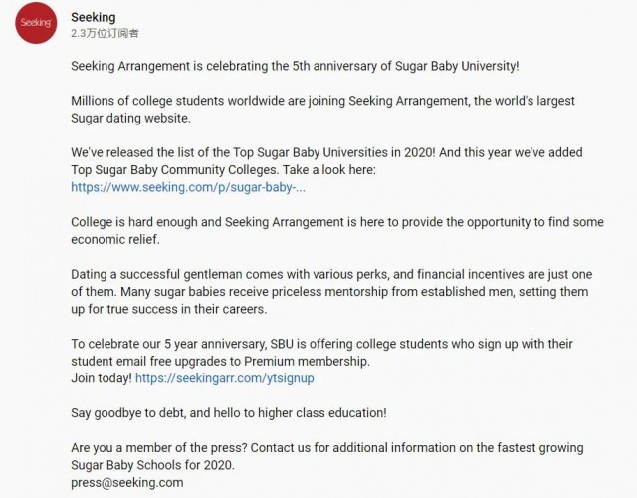The width and height of the screenshot is (637, 498).
Task: Click the 'economic relief.' text
Action: coord(115,239)
